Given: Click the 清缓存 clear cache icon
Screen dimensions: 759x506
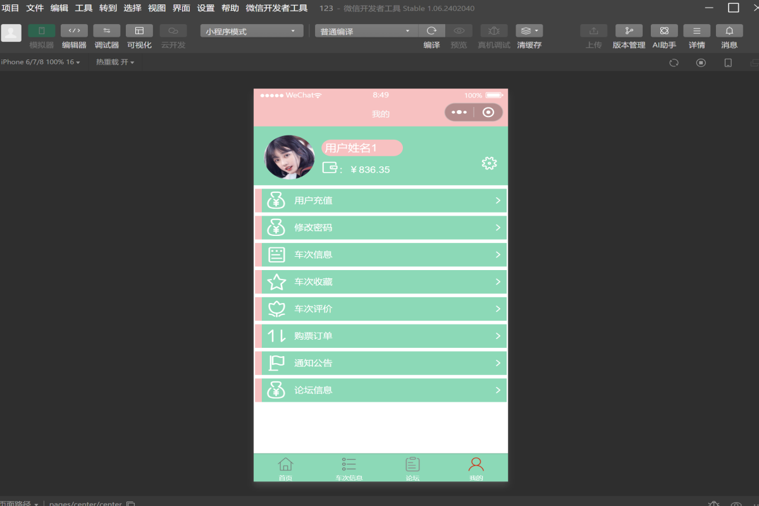Looking at the screenshot, I should coord(526,30).
